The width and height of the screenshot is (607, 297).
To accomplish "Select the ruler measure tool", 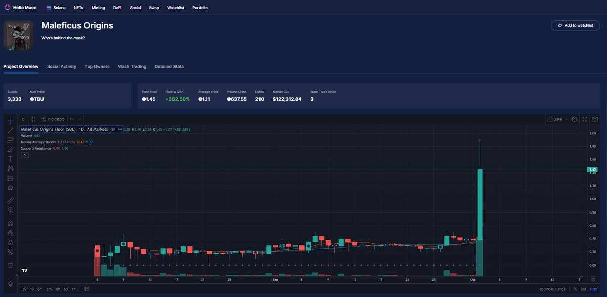I will click(10, 200).
